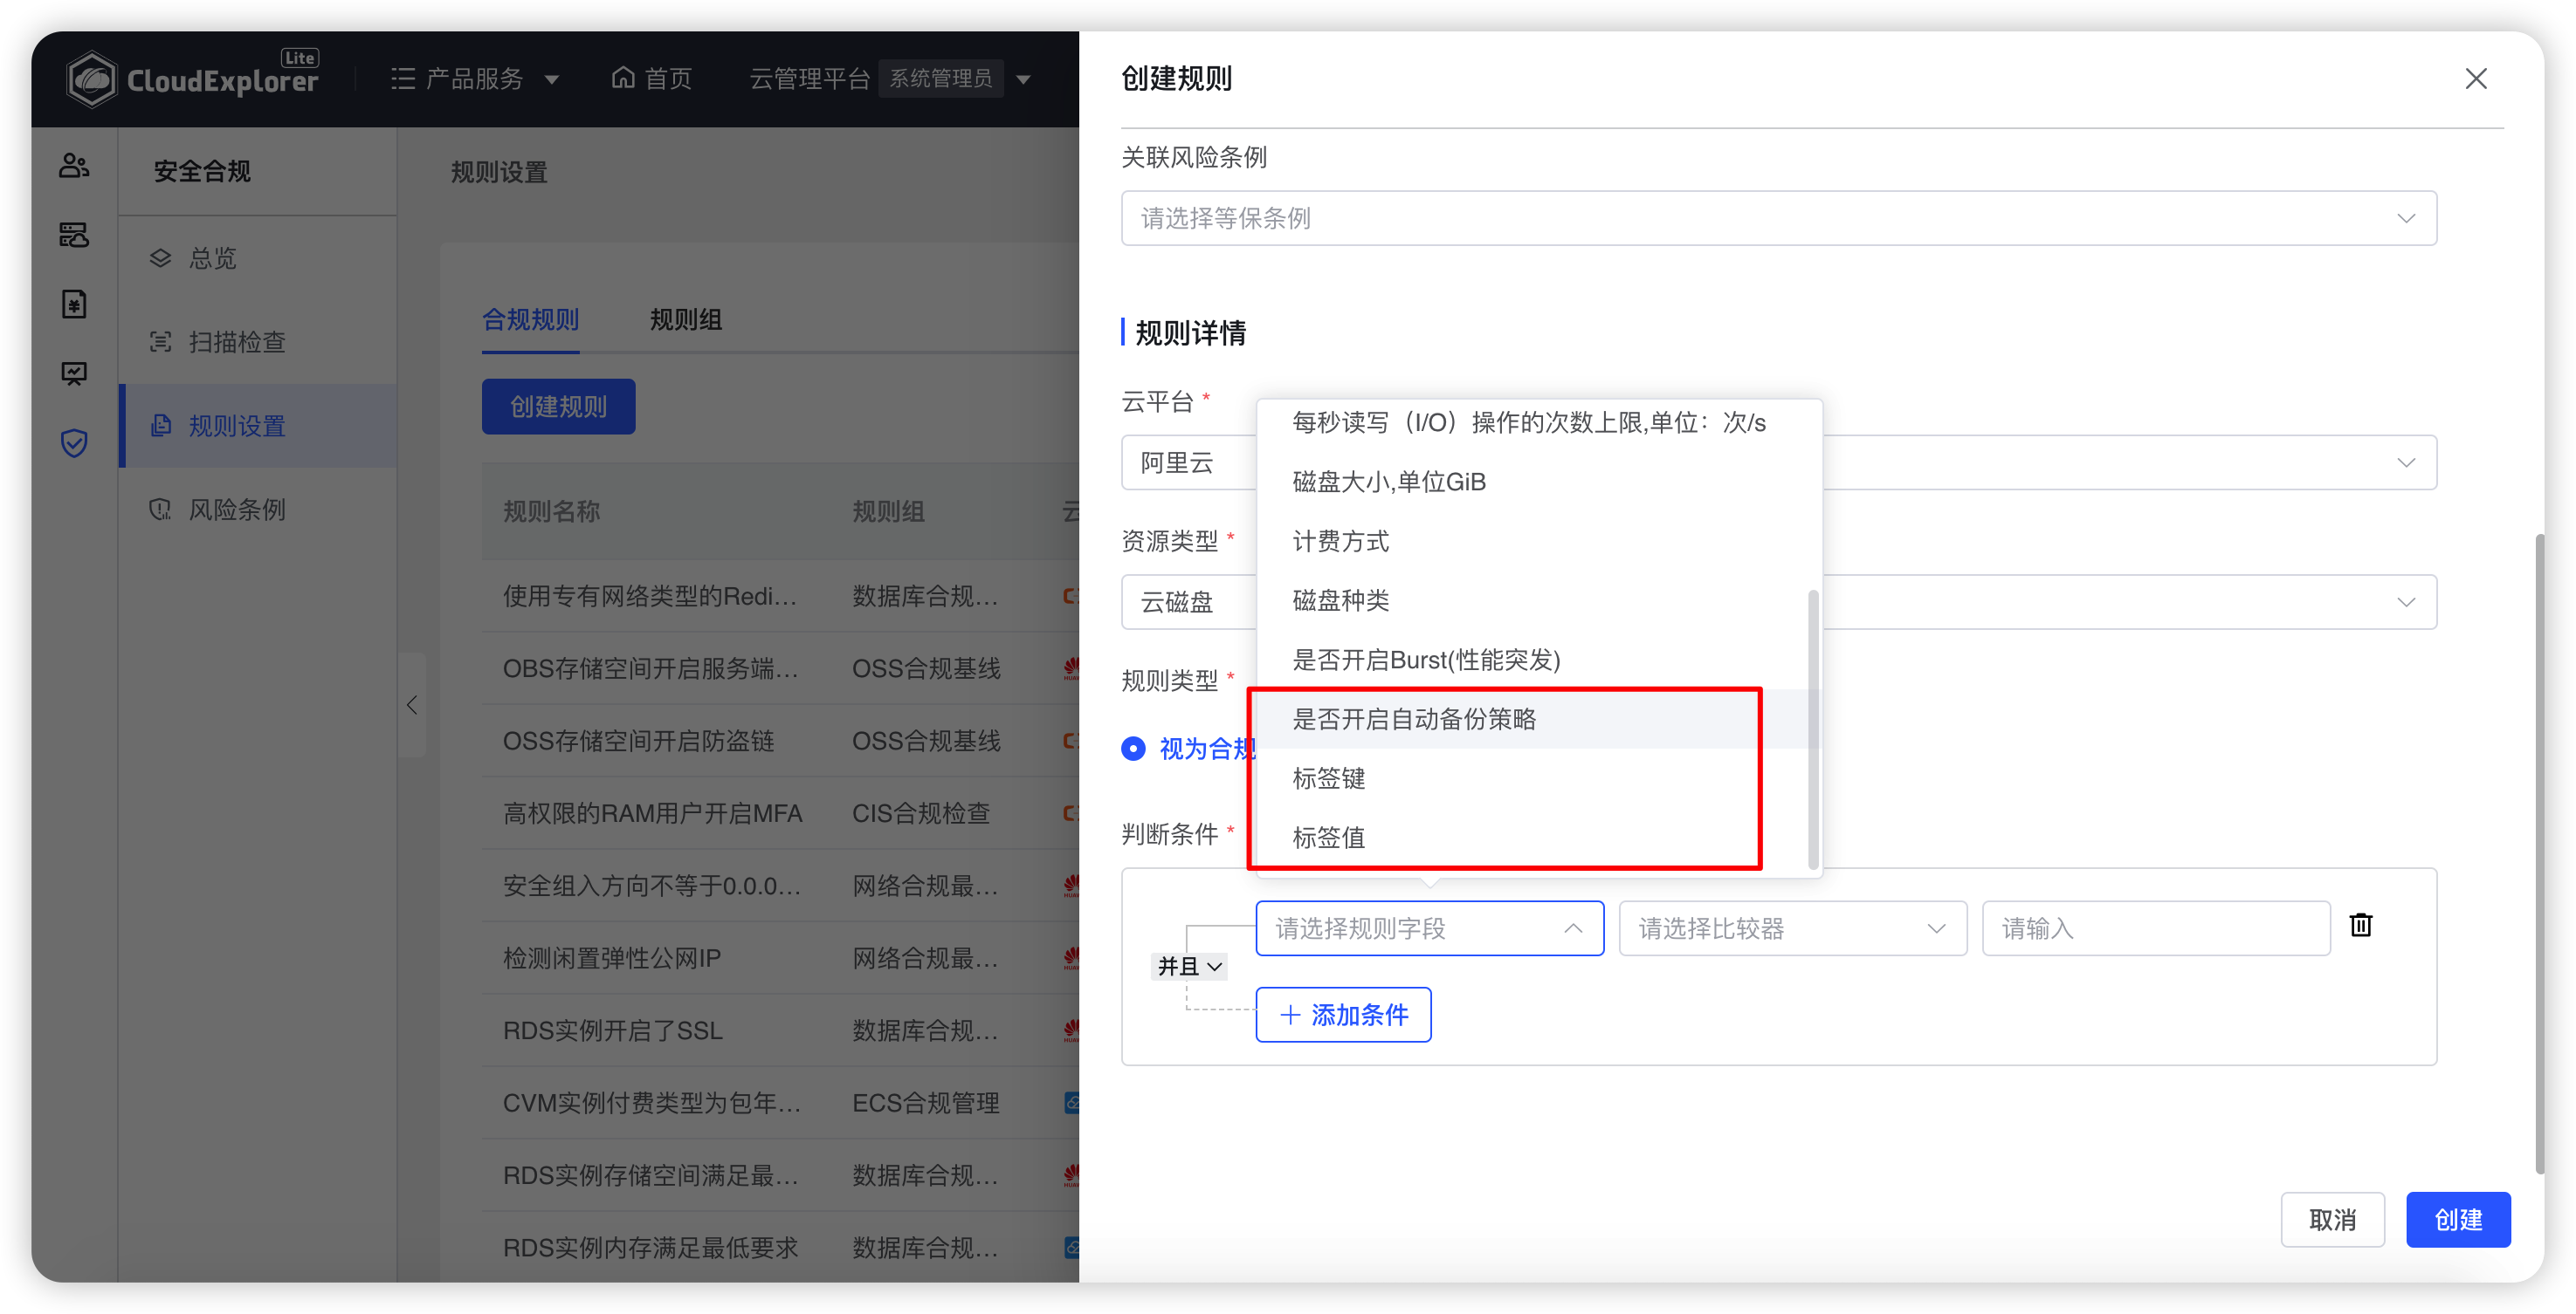Switch to the 规则组 tab

(x=685, y=319)
